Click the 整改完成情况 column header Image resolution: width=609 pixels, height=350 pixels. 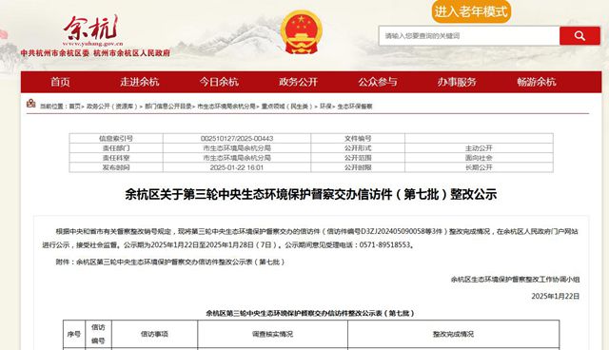pos(453,334)
